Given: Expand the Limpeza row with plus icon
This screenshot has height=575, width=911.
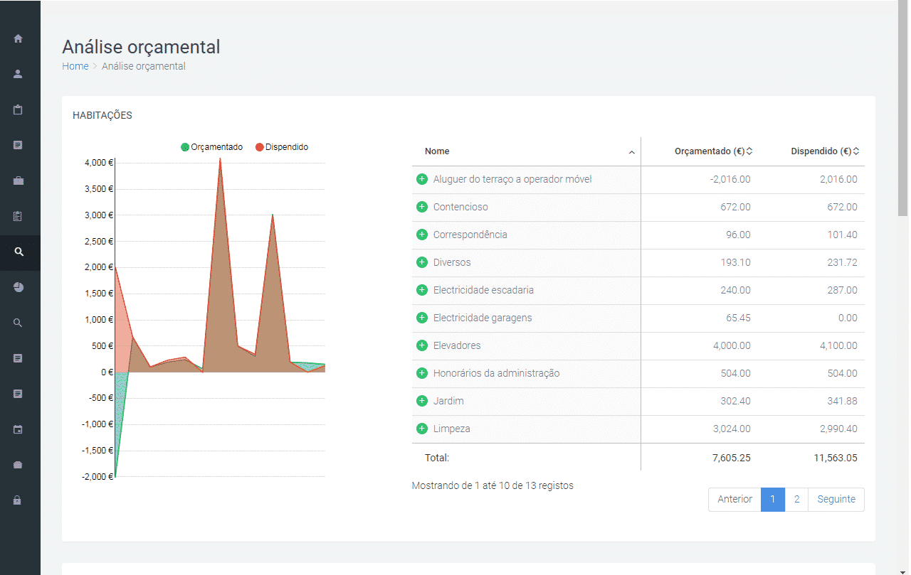Looking at the screenshot, I should pos(422,429).
